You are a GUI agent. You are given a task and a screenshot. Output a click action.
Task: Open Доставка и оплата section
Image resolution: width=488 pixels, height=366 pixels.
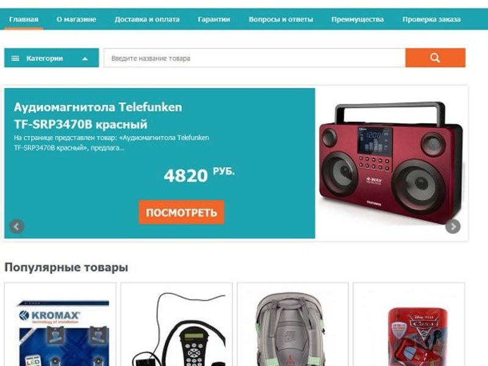click(147, 20)
